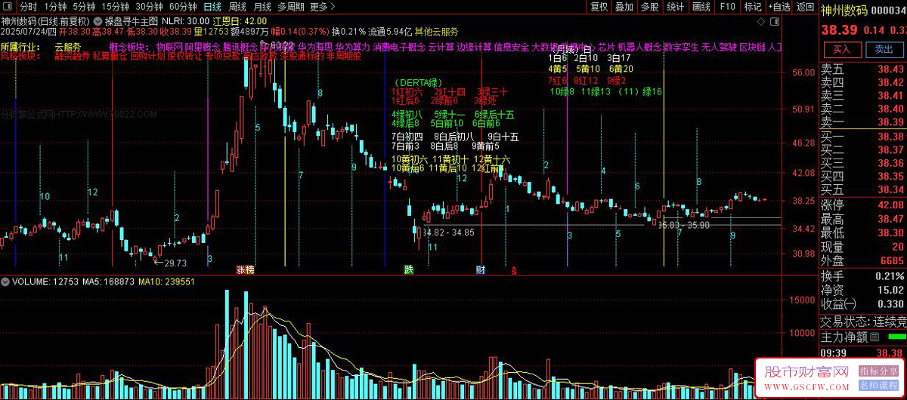
Task: Click the 神州数码 stock name in quote panel
Action: click(x=845, y=9)
